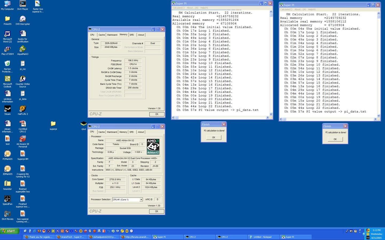
Task: Launch Steam desktop icon
Action: 7,110
